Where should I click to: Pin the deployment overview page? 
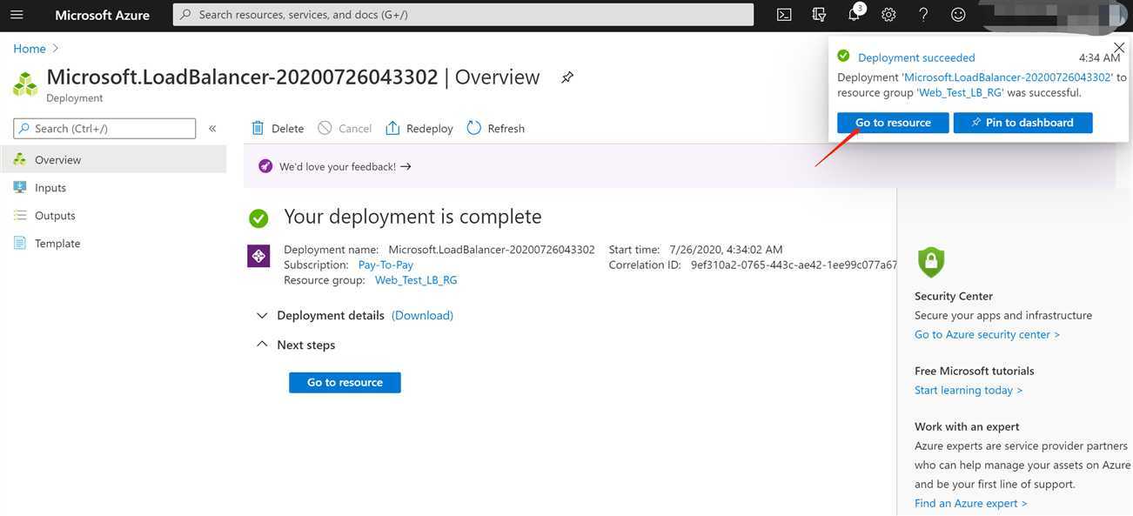[x=567, y=77]
